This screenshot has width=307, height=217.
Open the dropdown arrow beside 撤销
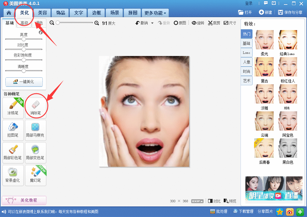(152, 23)
